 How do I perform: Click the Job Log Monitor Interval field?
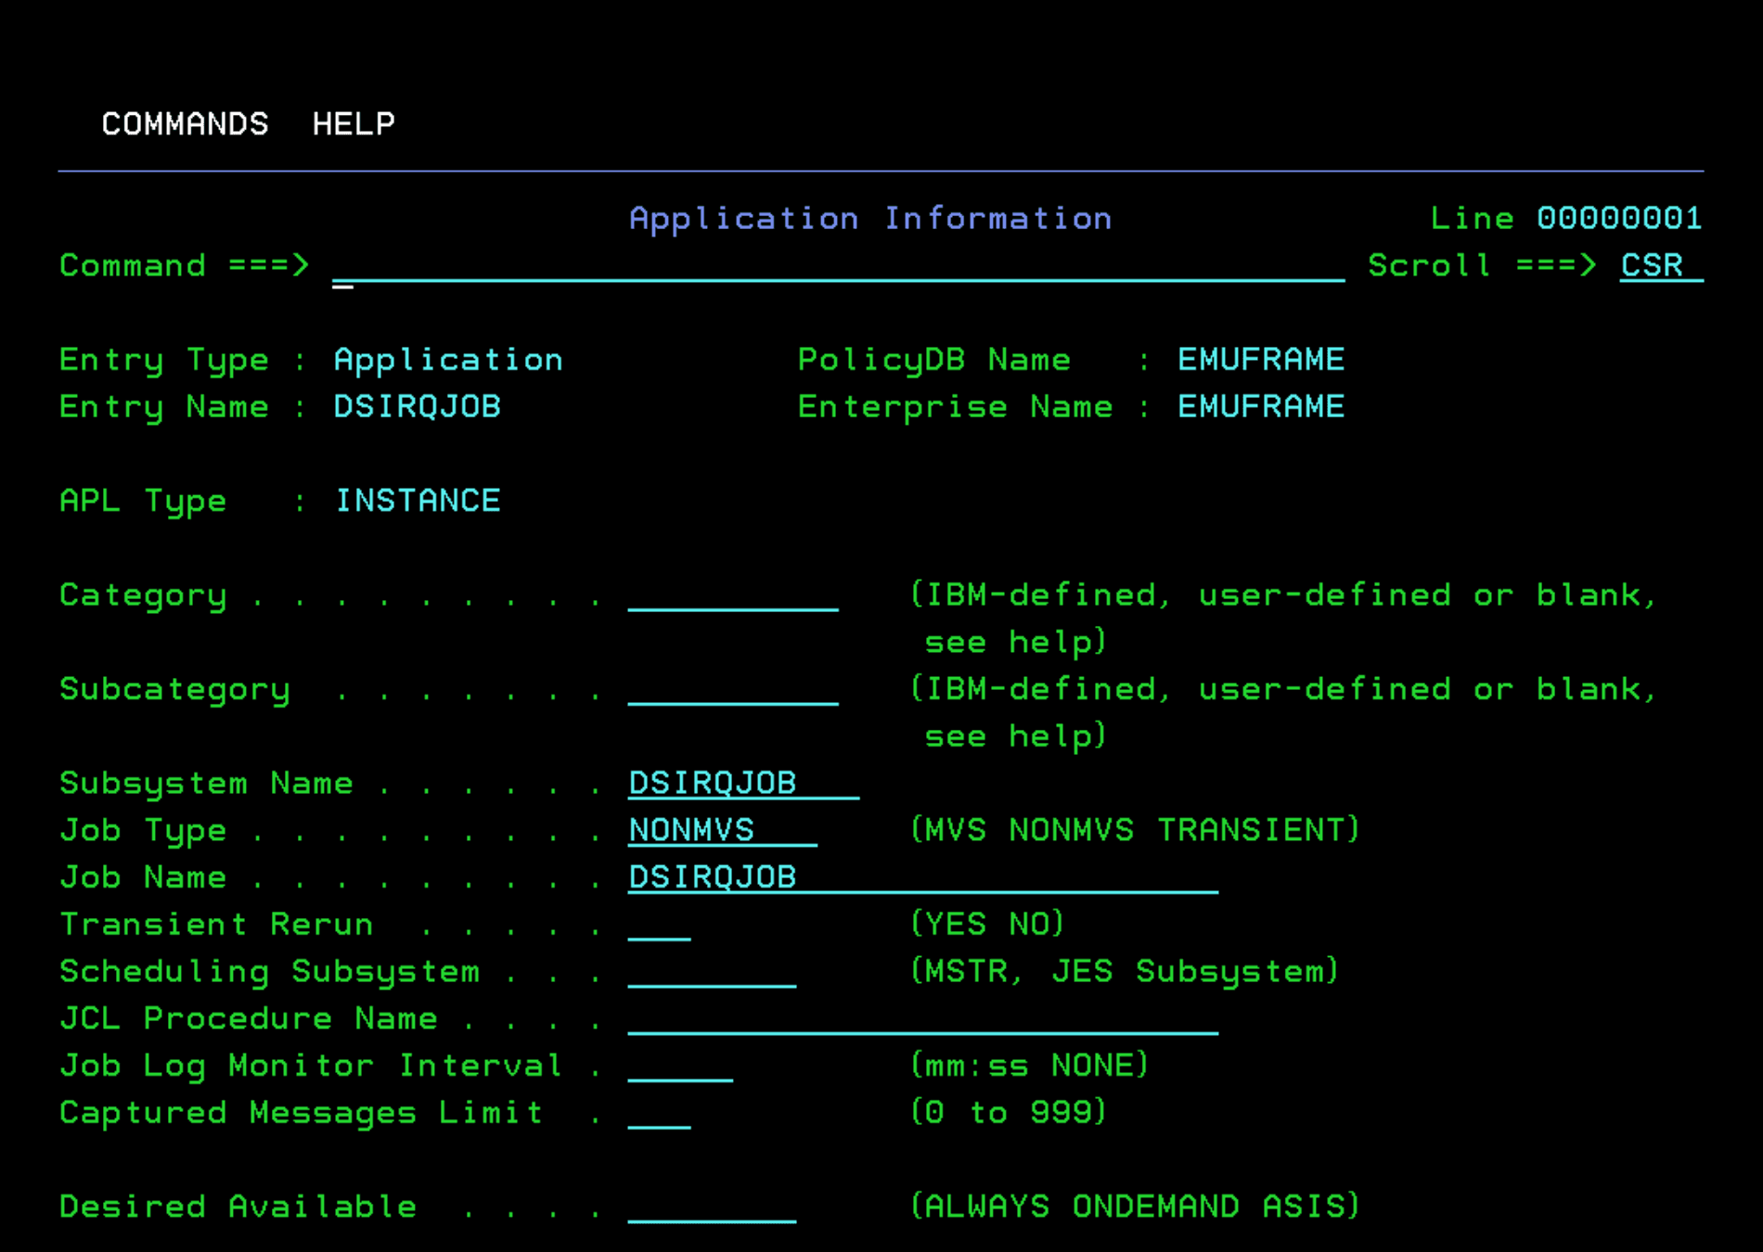click(680, 1066)
